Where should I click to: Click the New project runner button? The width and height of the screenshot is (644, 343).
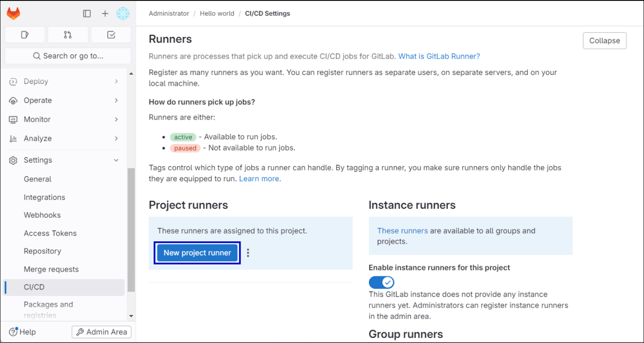point(197,253)
